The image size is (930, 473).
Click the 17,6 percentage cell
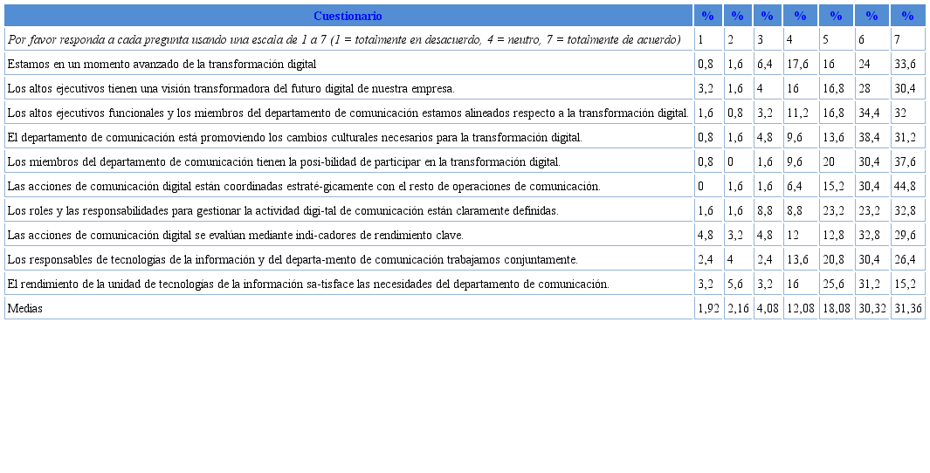tap(798, 64)
